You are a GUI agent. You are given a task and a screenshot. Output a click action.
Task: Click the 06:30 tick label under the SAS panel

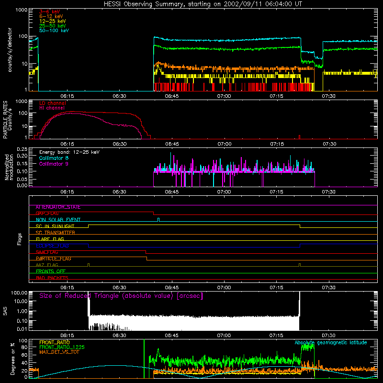pos(119,336)
